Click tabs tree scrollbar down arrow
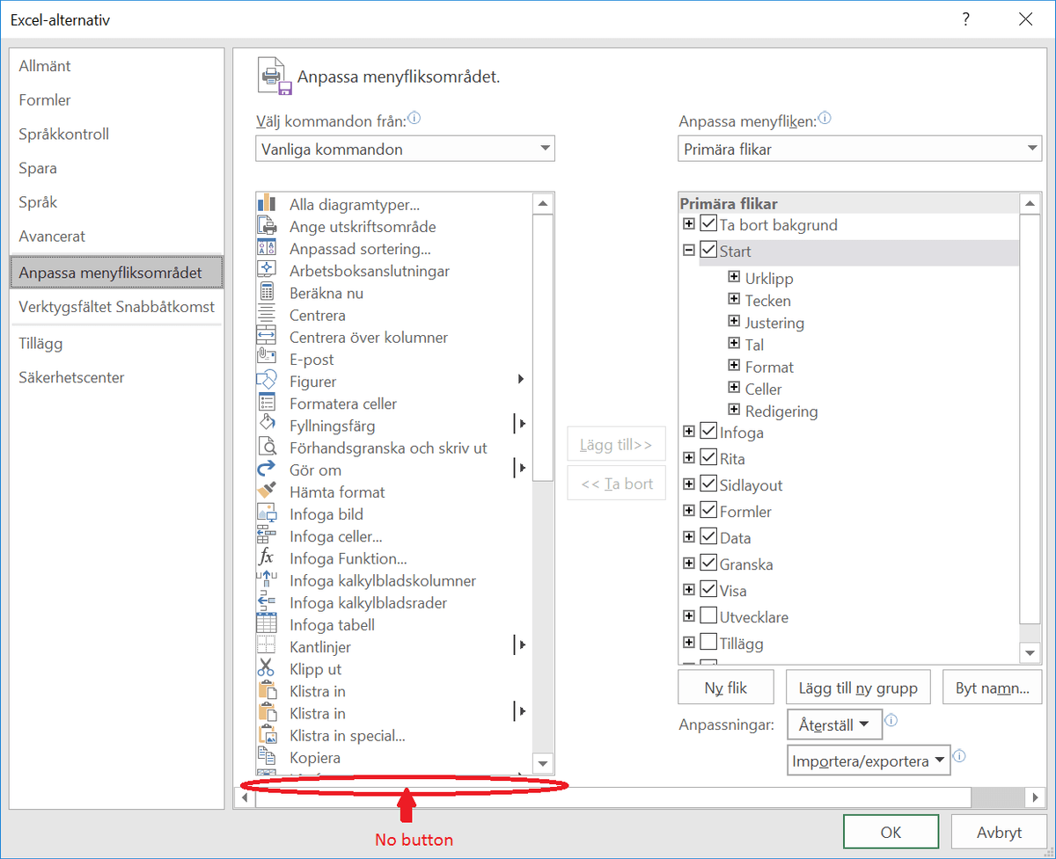The image size is (1056, 859). tap(1030, 652)
